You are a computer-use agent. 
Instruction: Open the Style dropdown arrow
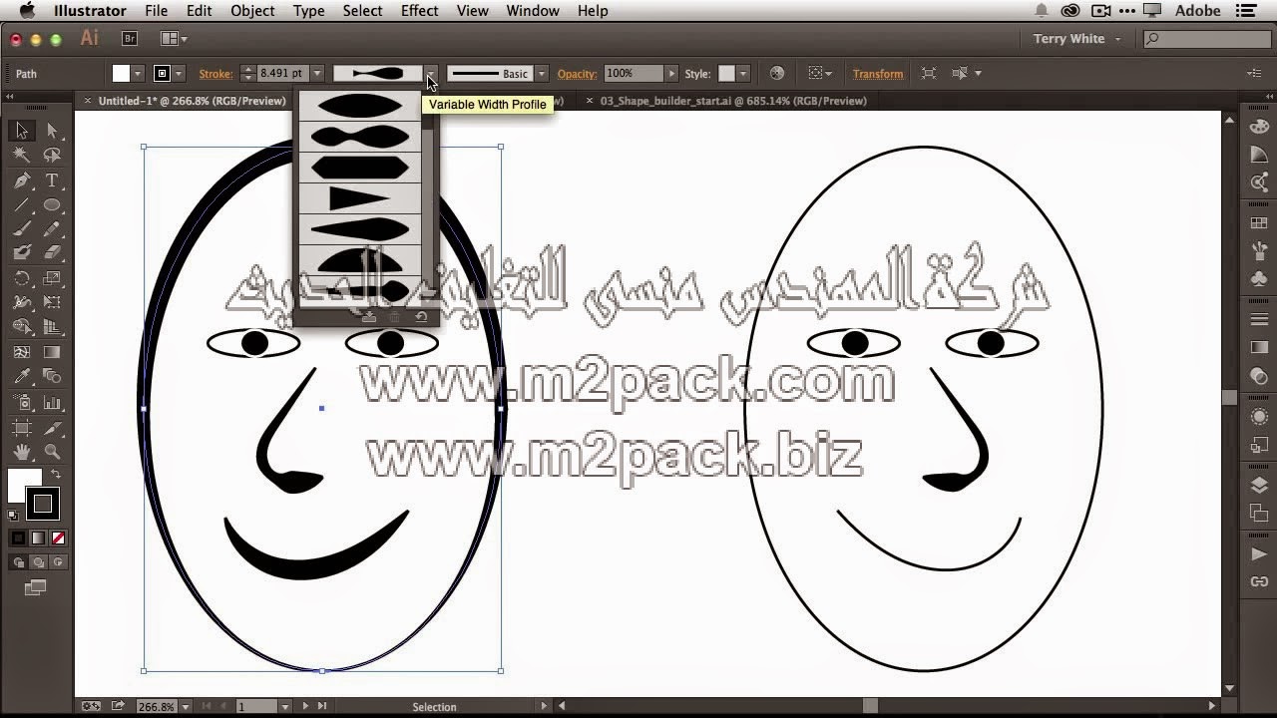[x=742, y=74]
